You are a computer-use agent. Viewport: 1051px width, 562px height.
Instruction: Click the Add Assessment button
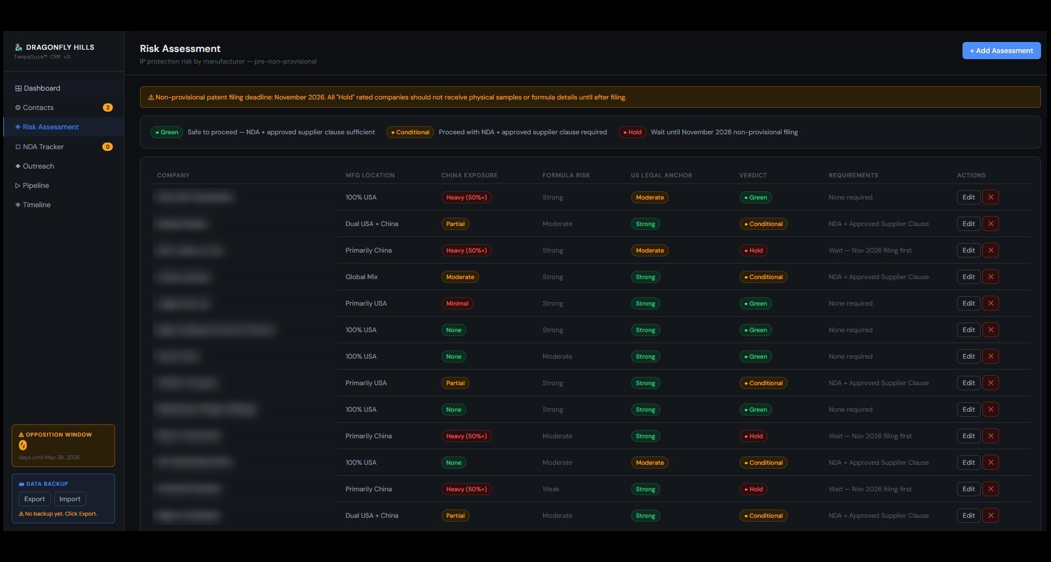(1001, 50)
